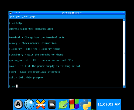Click the terminal prompt input line
The image size is (134, 110).
(66, 86)
